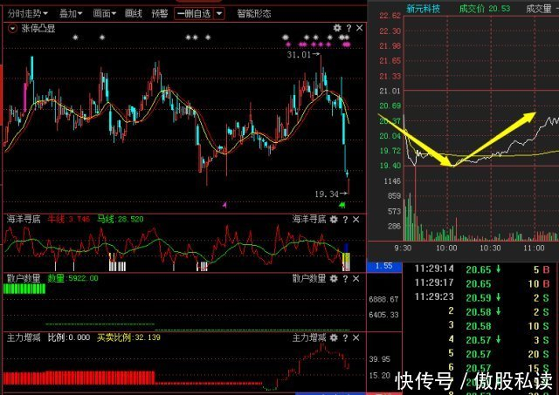559x395 pixels.
Task: Click the 22.62 top price axis label
Action: [x=390, y=16]
